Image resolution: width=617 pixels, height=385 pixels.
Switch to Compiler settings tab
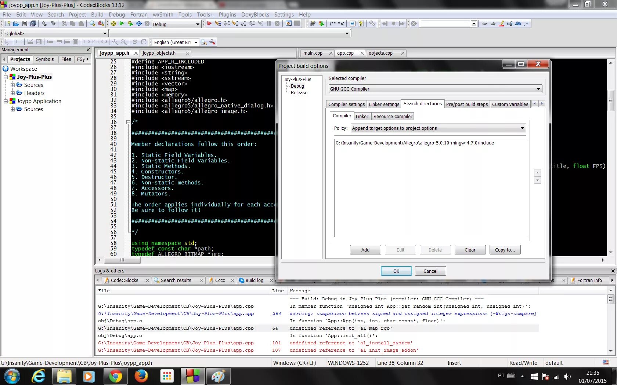[346, 104]
